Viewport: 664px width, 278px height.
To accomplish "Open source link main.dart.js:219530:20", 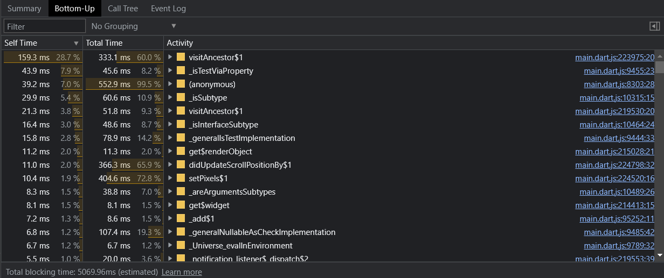I will [x=614, y=111].
